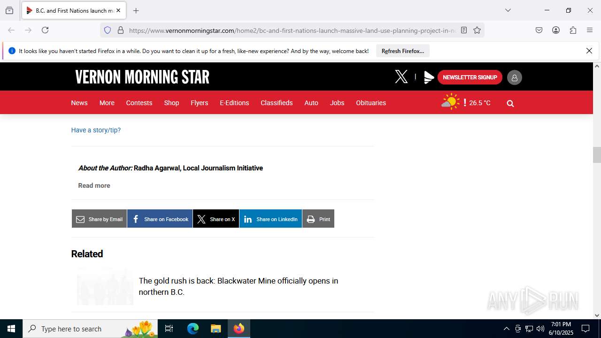The image size is (601, 338).
Task: Click Firefox icon on taskbar
Action: point(239,329)
